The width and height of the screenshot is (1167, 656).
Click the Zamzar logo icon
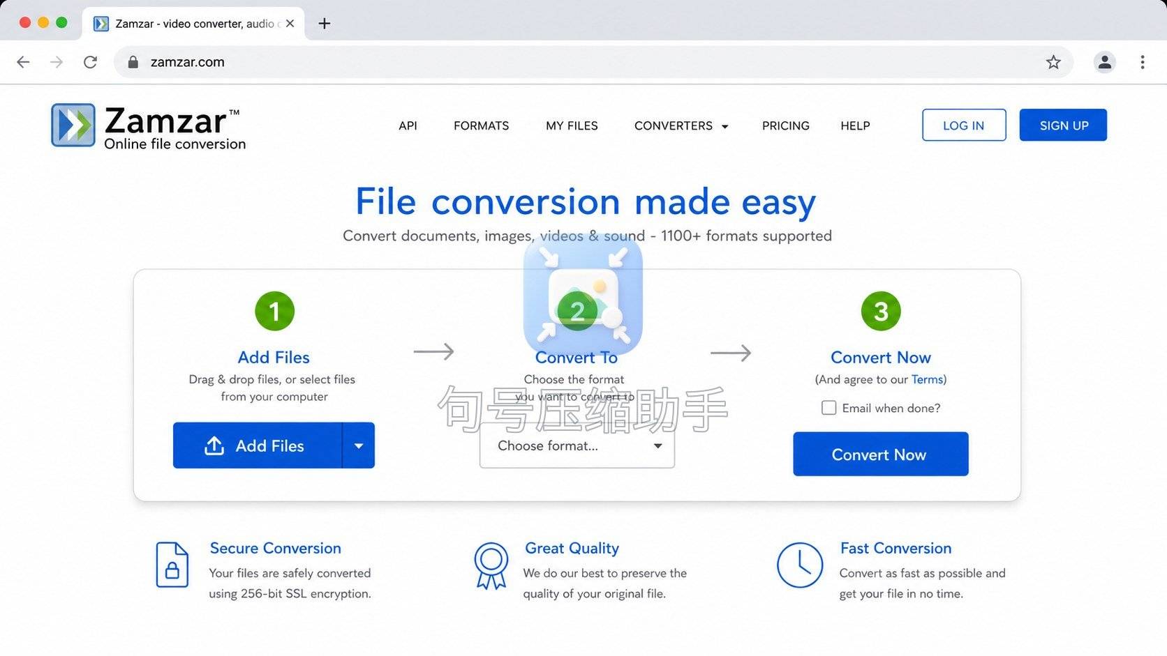click(x=73, y=125)
